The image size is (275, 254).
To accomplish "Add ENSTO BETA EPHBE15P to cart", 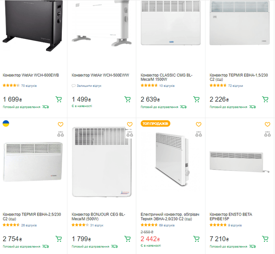I will point(265,239).
